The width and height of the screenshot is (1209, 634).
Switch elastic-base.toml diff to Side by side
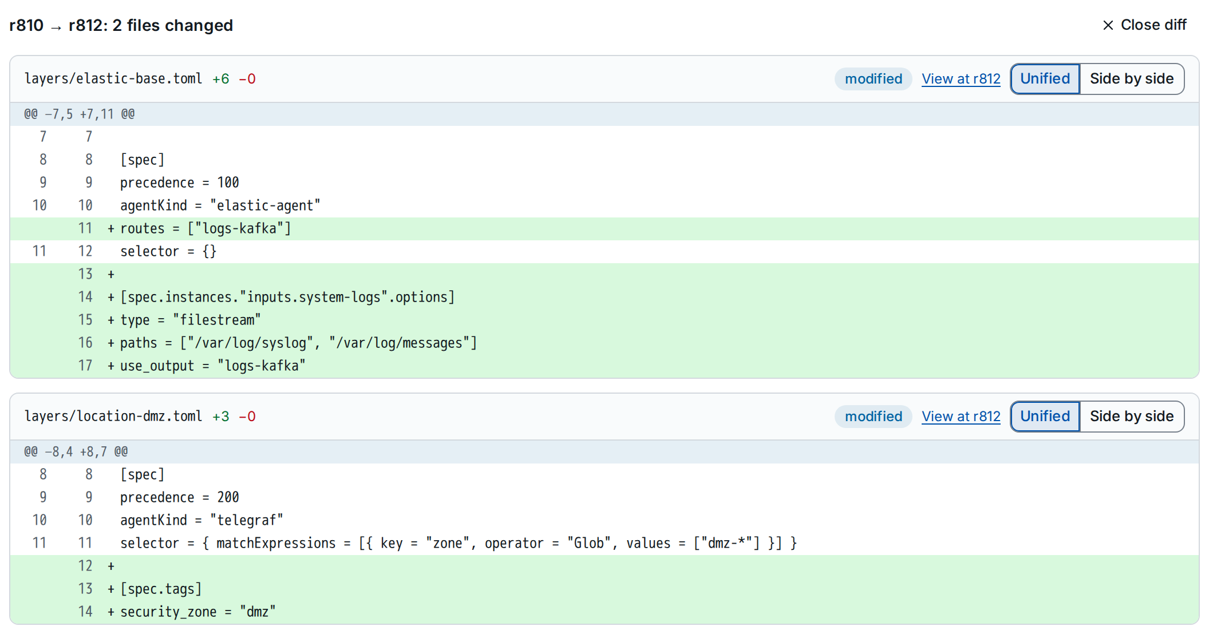pos(1132,79)
